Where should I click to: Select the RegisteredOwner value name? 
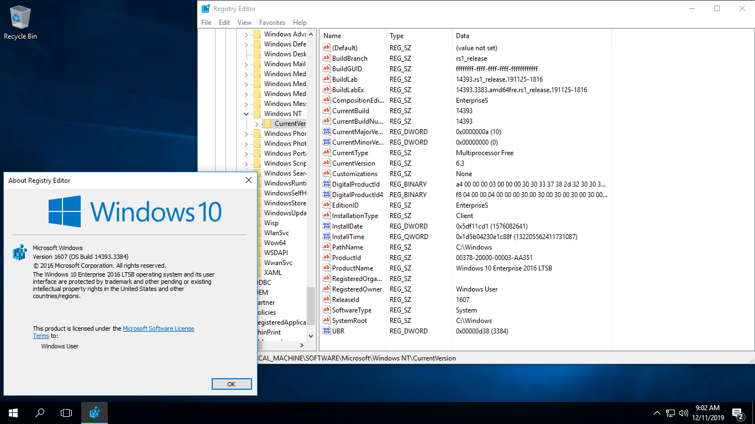coord(357,289)
